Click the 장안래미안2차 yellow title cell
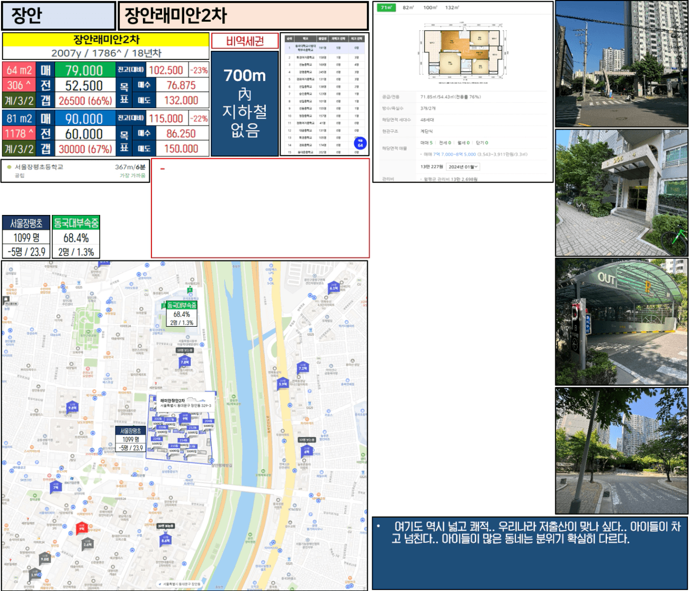Image resolution: width=689 pixels, height=591 pixels. pos(106,40)
